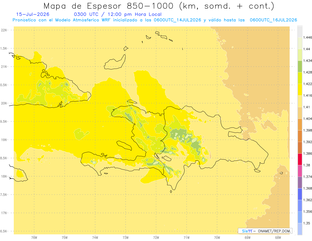
Task: Click the legend value '1.446'
Action: [307, 37]
